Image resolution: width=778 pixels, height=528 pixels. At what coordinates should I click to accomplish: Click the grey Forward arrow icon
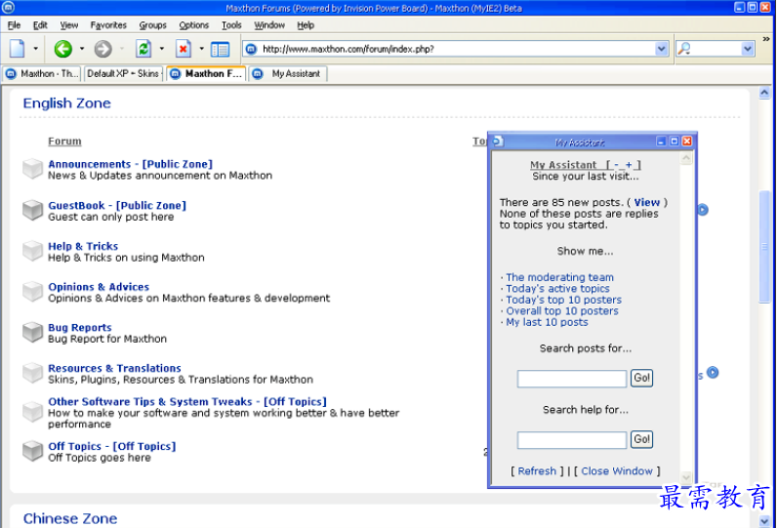(x=103, y=49)
